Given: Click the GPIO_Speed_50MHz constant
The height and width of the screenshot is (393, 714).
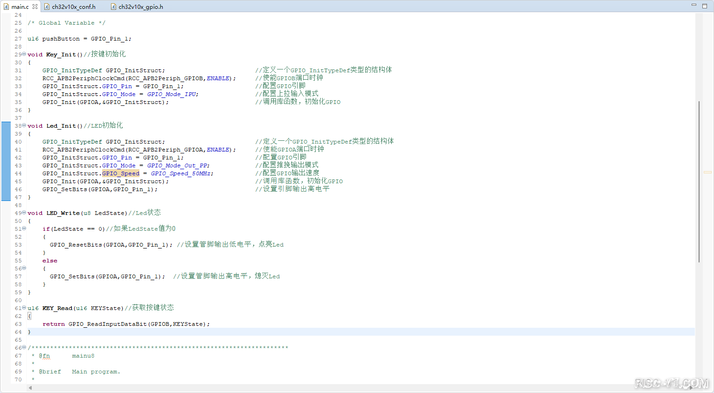Looking at the screenshot, I should point(181,173).
